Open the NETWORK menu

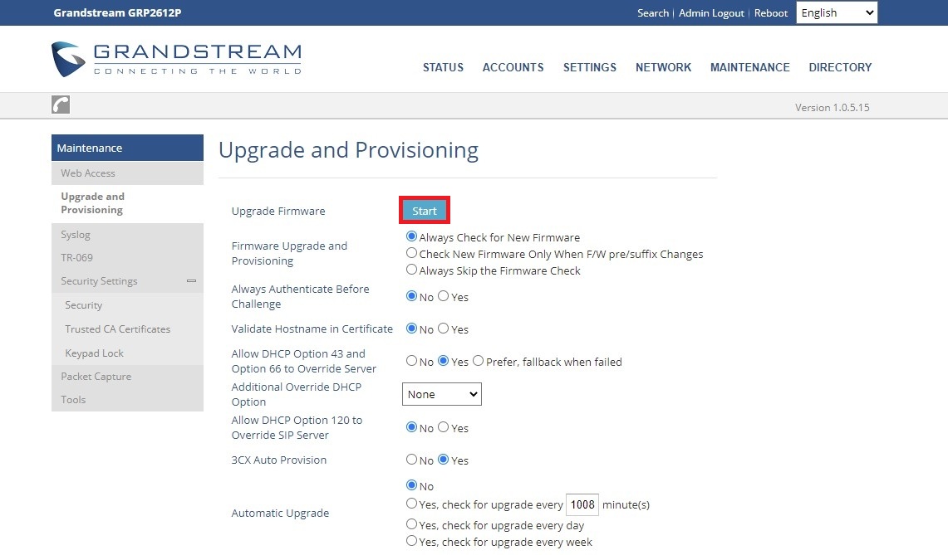pos(663,67)
